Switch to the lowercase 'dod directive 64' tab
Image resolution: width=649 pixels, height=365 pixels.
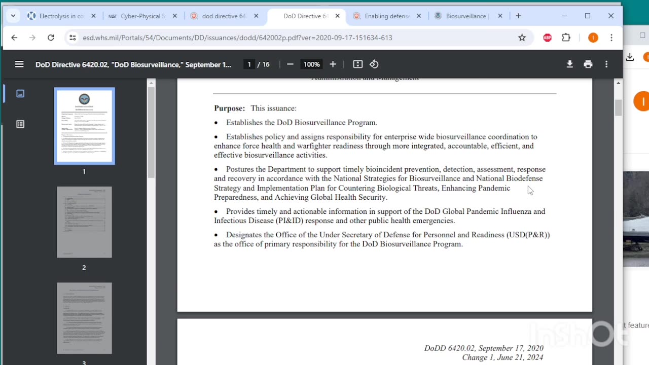[225, 16]
